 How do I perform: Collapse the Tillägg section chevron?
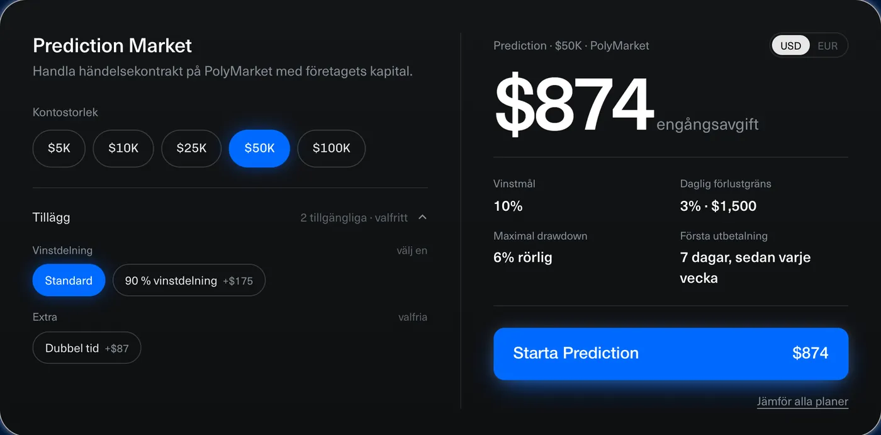pos(422,217)
